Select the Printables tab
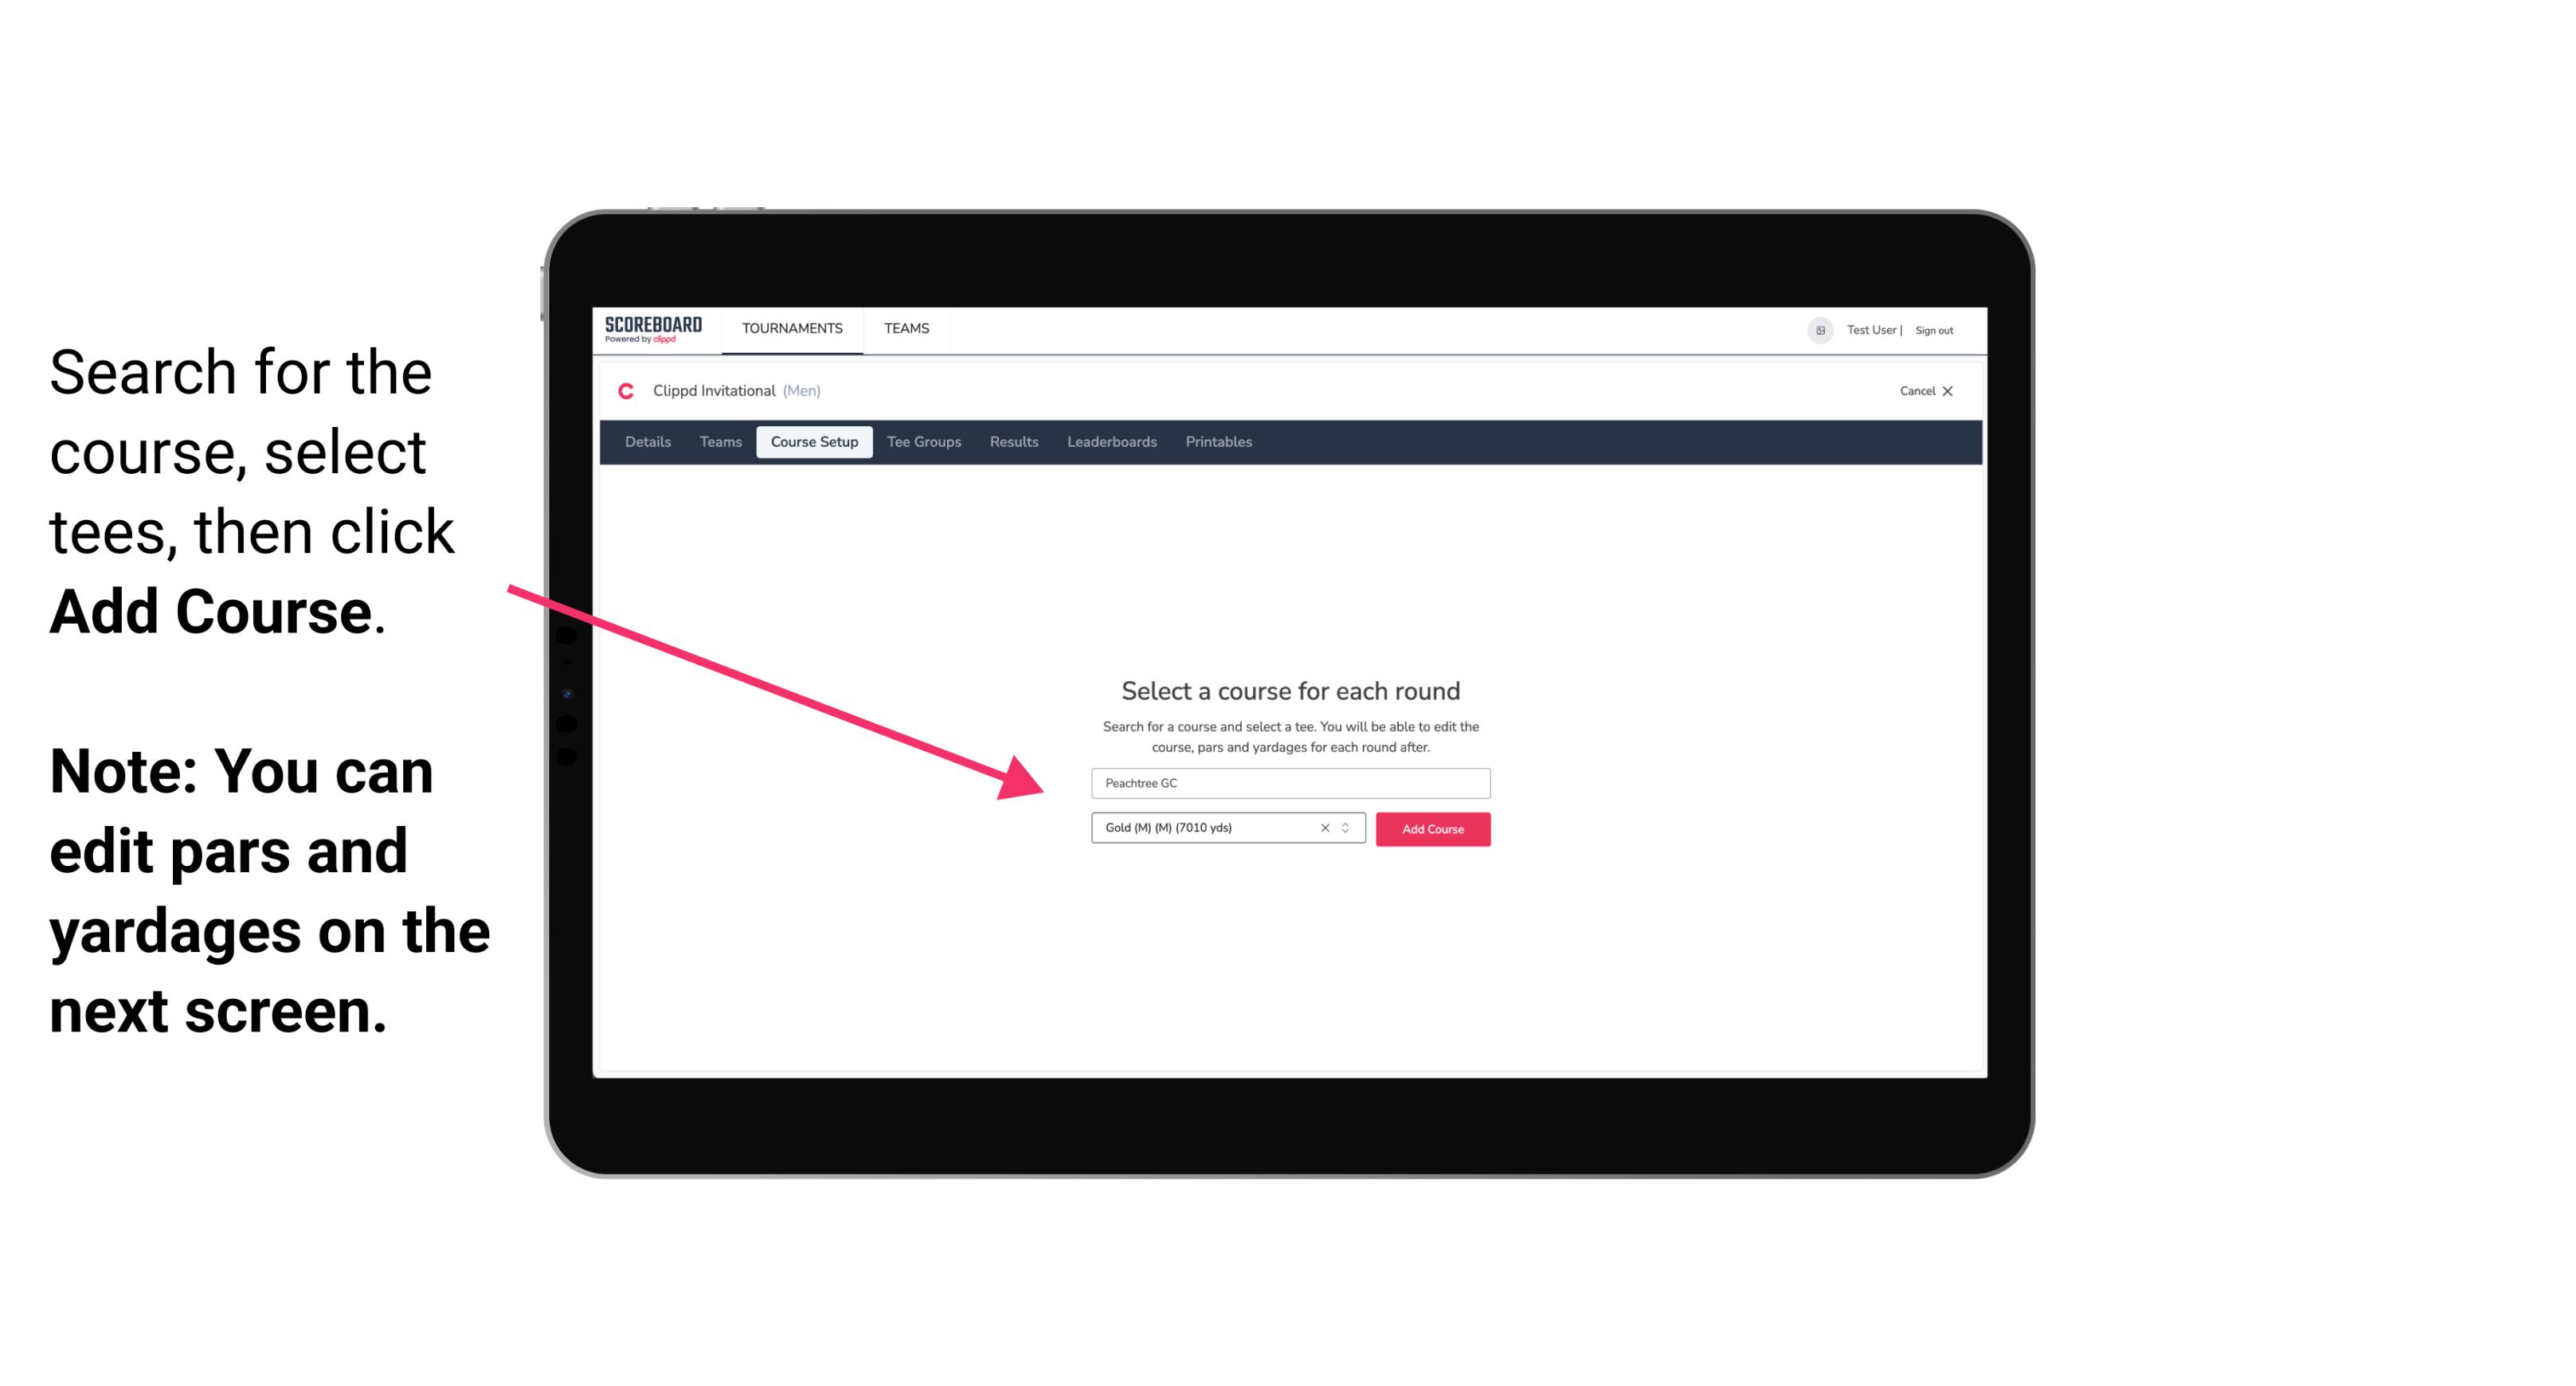The height and width of the screenshot is (1386, 2576). pos(1218,442)
